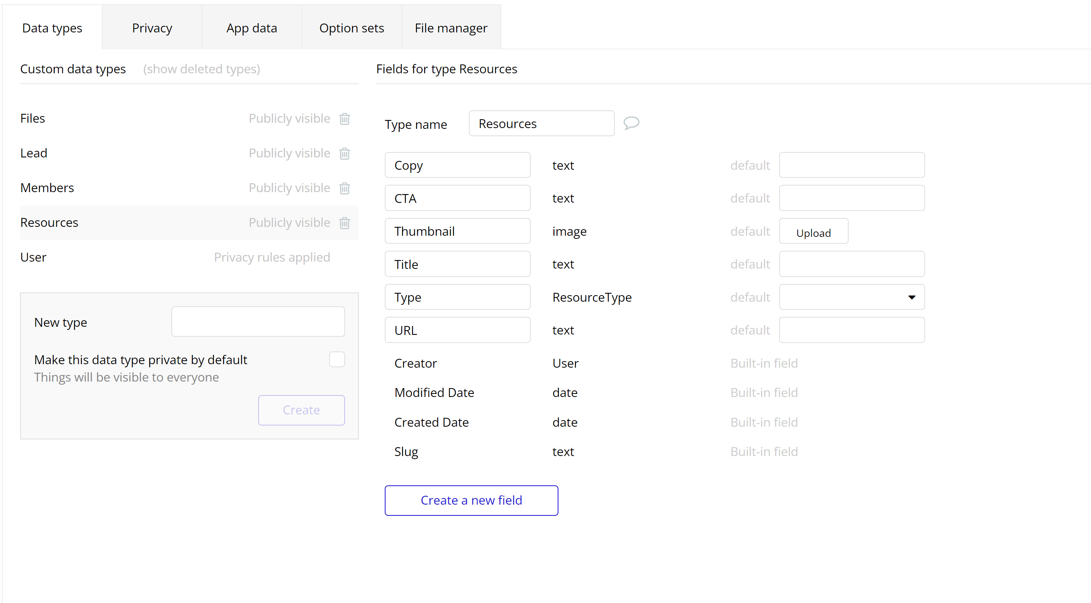Click default value box for Copy field
Viewport: 1091px width, 603px height.
851,165
